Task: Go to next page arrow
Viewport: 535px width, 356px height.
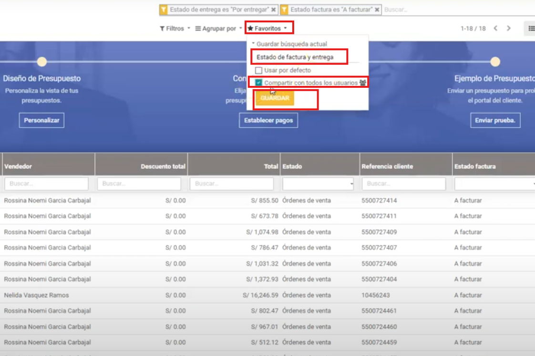Action: (509, 29)
